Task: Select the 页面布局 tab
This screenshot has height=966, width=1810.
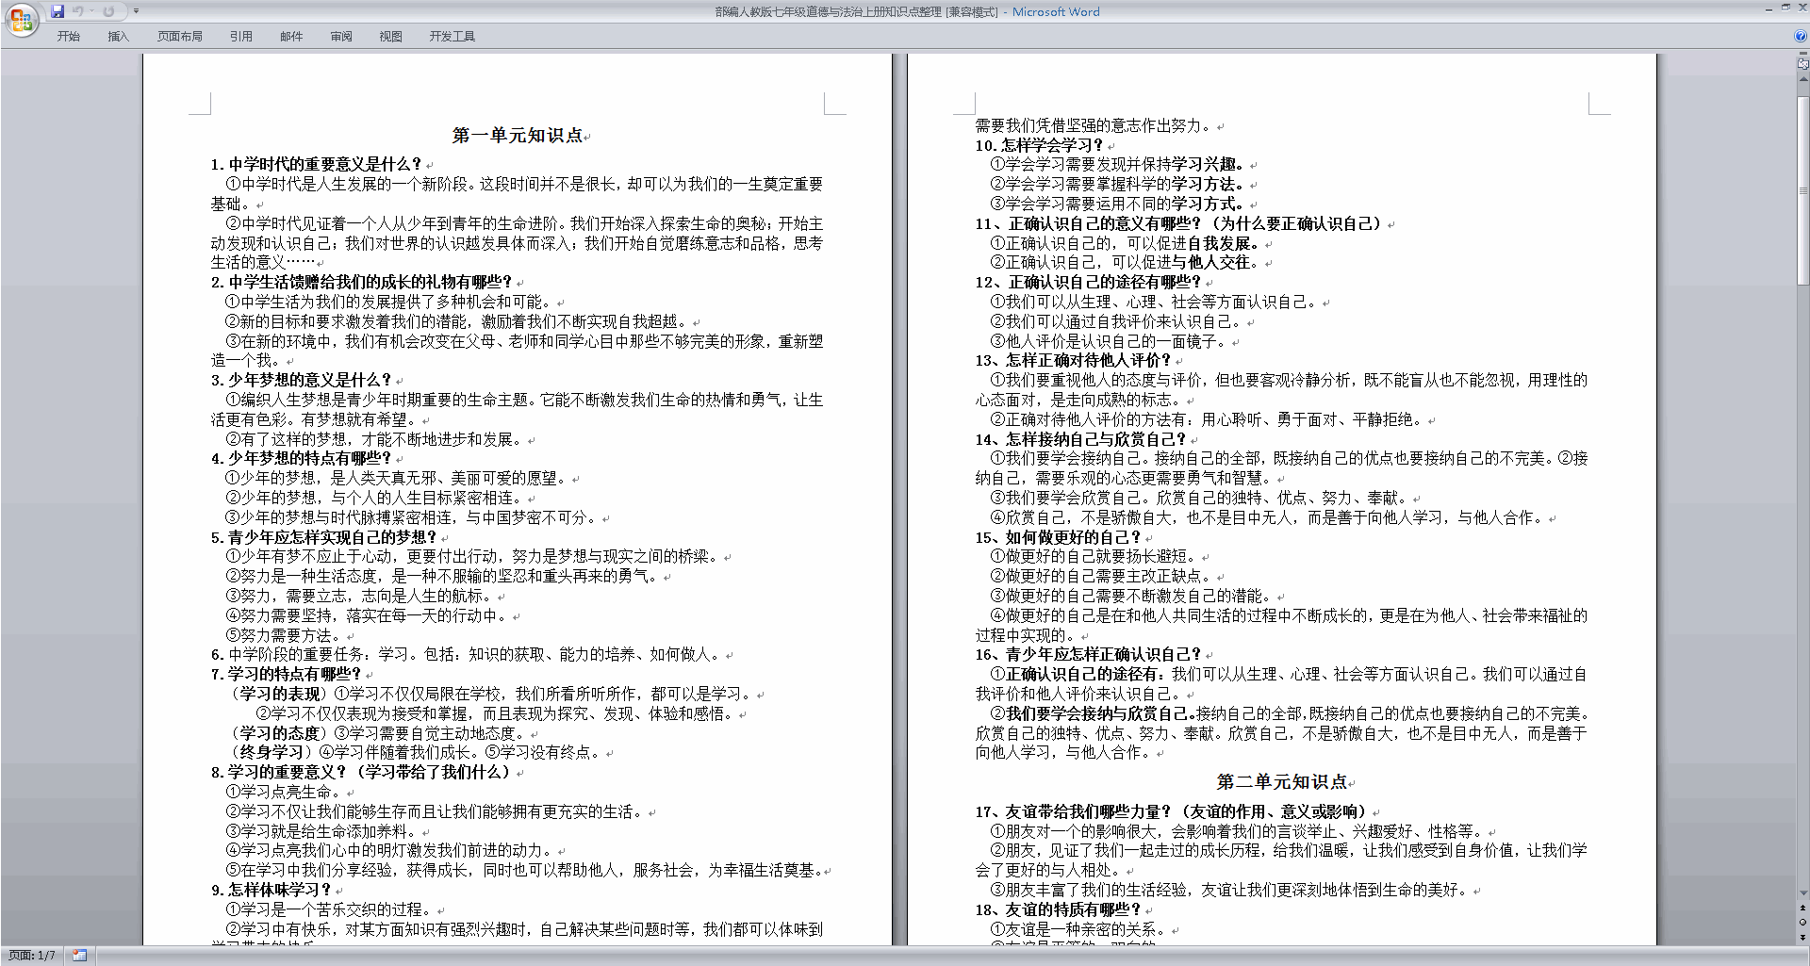Action: pyautogui.click(x=180, y=37)
